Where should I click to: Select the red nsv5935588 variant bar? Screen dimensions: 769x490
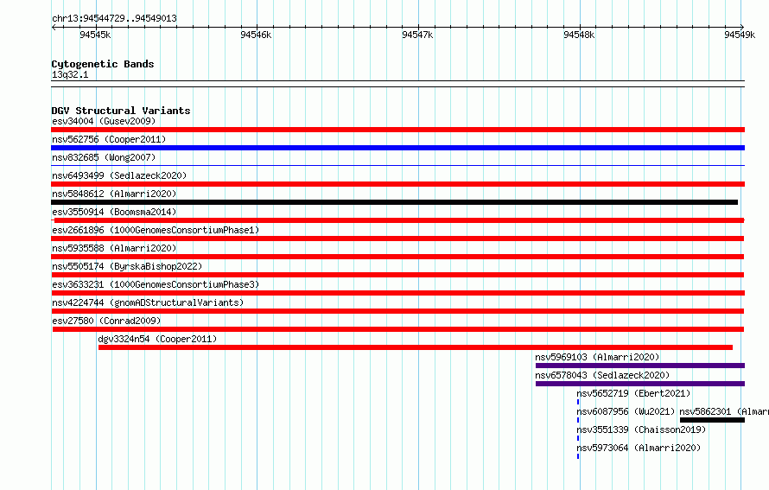(397, 257)
